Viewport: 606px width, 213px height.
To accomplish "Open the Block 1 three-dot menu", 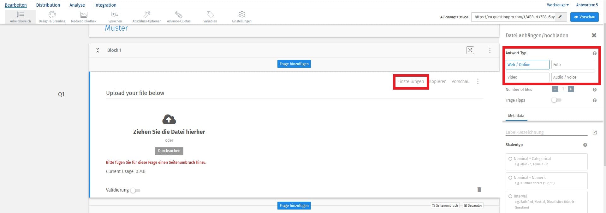I will click(x=490, y=50).
